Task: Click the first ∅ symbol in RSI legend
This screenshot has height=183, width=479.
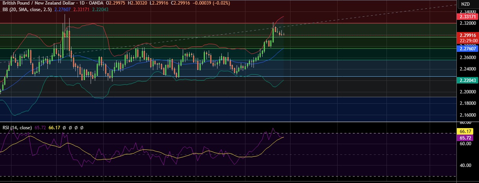Action: tap(64, 128)
